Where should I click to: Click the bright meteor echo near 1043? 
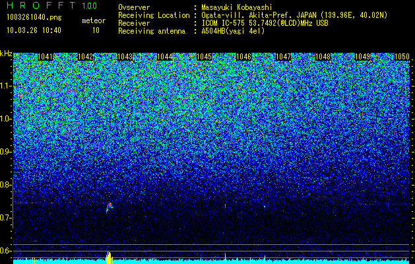[109, 207]
